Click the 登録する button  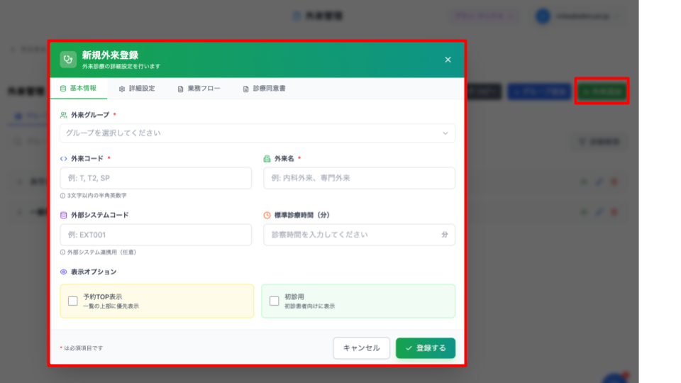click(x=426, y=348)
